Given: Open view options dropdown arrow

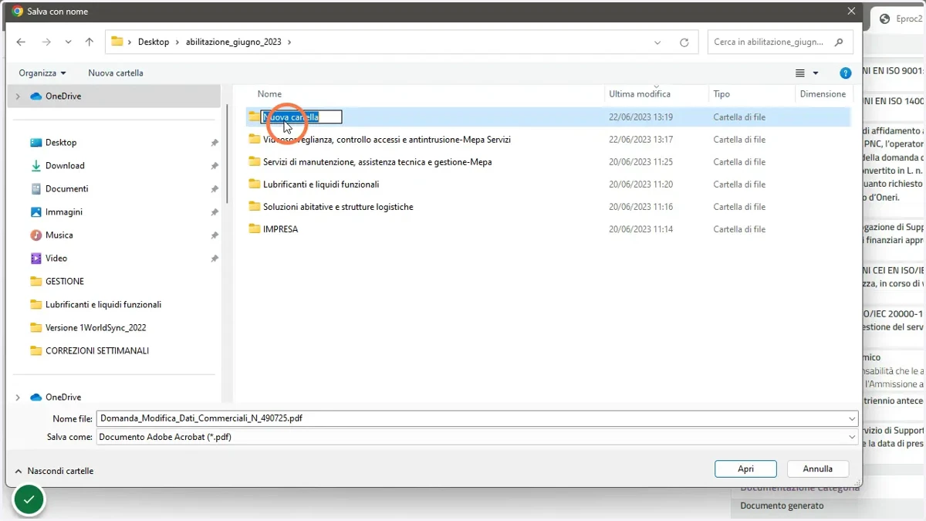Looking at the screenshot, I should tap(816, 73).
